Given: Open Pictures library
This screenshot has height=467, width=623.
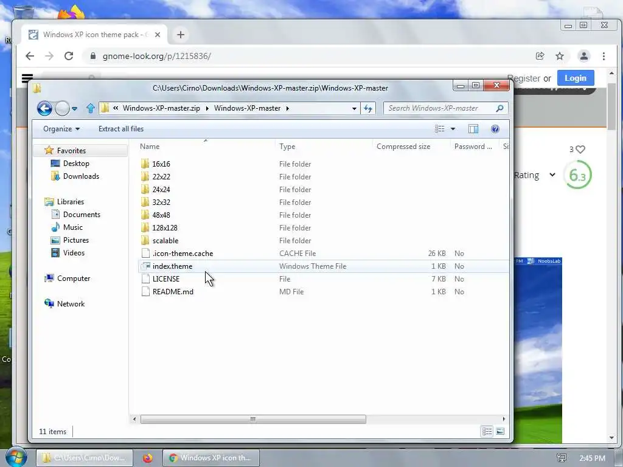Looking at the screenshot, I should pyautogui.click(x=75, y=240).
